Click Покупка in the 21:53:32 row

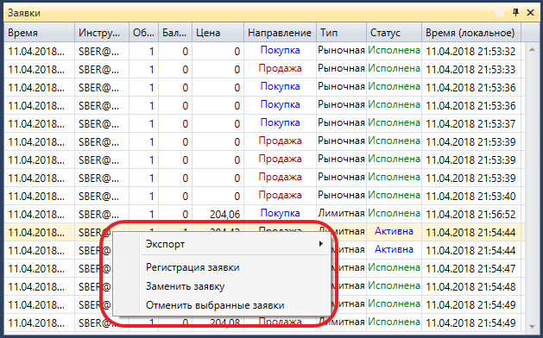280,50
